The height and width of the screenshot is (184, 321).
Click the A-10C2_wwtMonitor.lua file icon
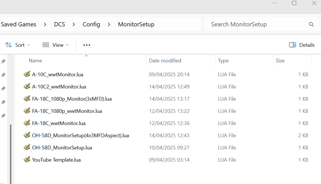[27, 87]
